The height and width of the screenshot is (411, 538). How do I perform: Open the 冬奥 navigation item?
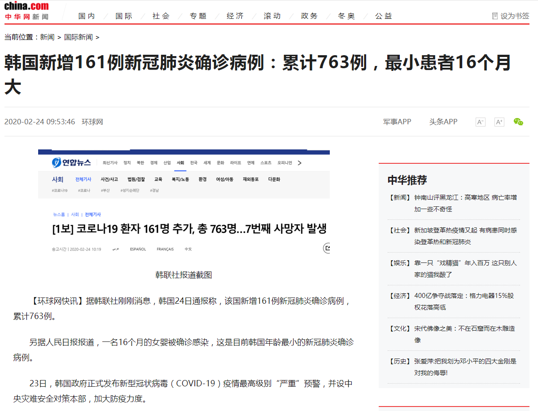(x=346, y=16)
